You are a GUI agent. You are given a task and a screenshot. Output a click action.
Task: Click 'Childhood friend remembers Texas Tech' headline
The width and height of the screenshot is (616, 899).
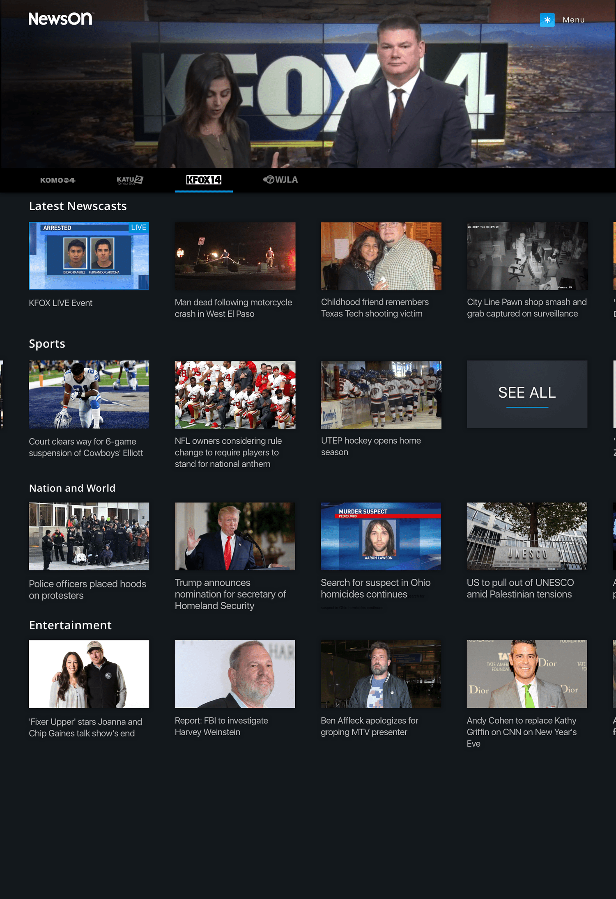(375, 307)
